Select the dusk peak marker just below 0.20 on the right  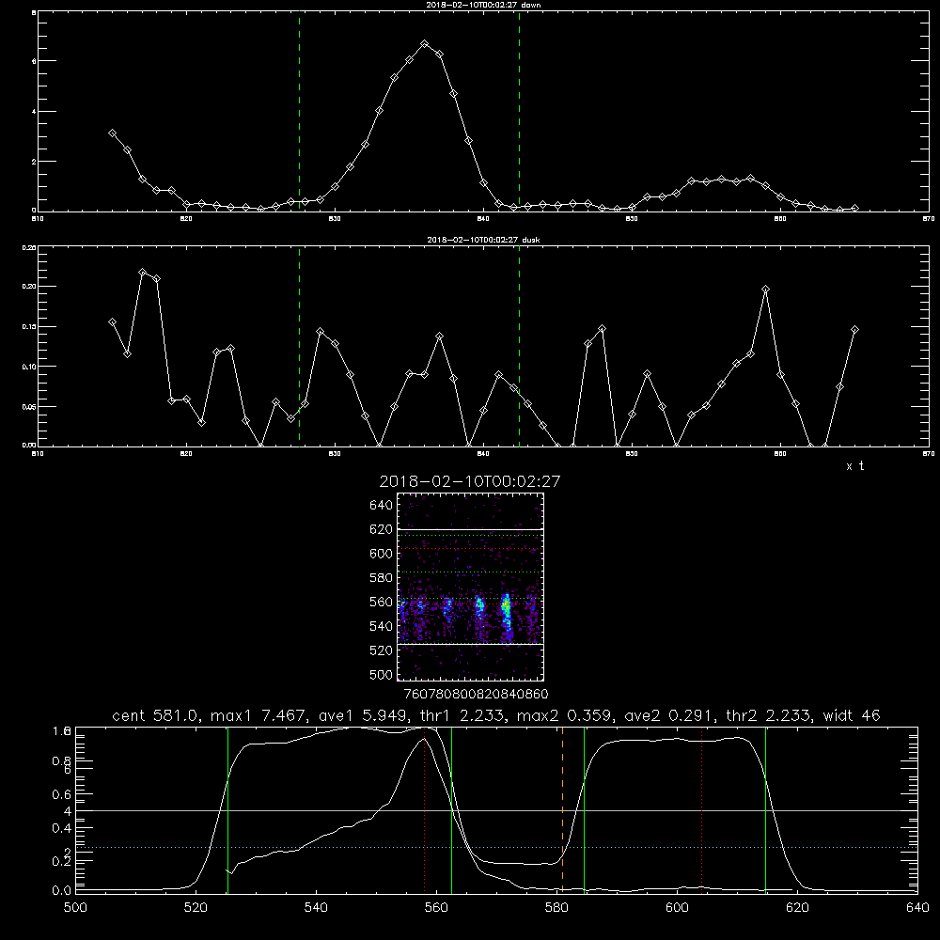pos(765,290)
